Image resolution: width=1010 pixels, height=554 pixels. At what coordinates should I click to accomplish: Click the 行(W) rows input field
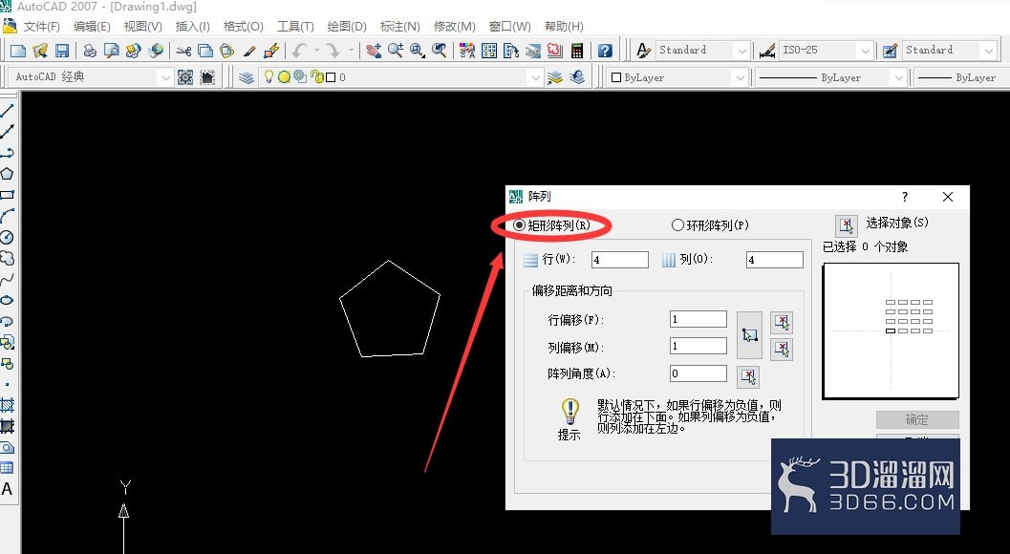[x=619, y=260]
